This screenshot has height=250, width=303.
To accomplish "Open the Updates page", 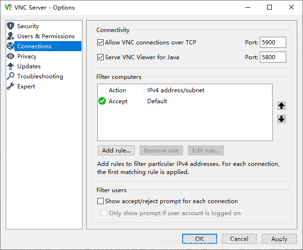I will click(29, 66).
